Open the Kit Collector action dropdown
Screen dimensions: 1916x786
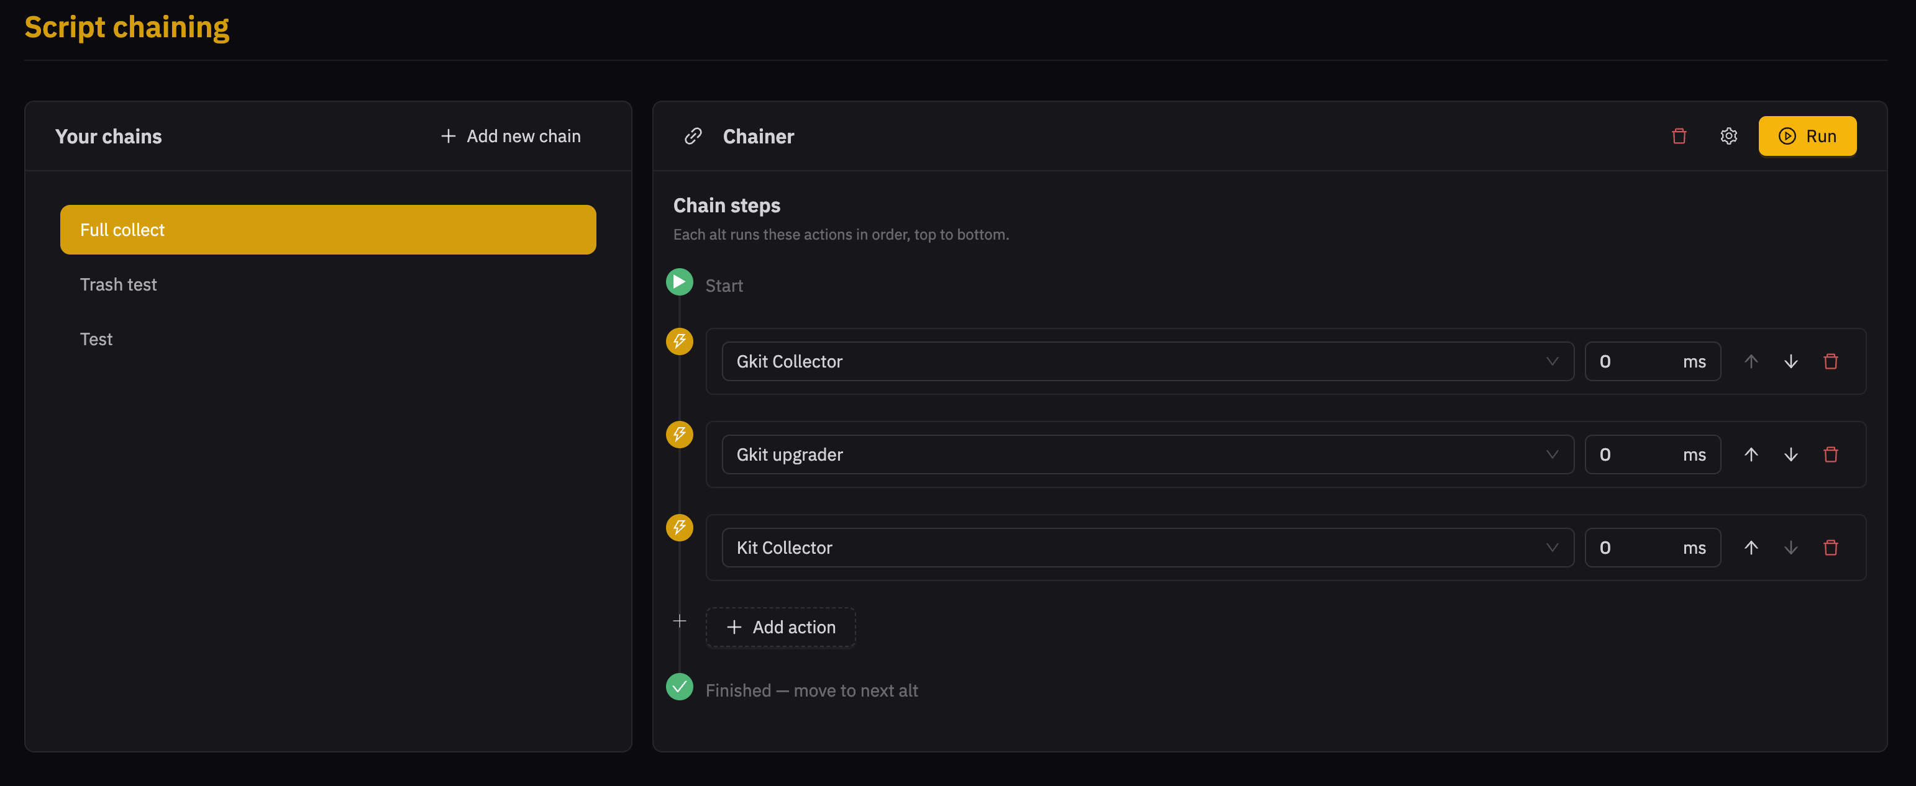coord(1147,548)
